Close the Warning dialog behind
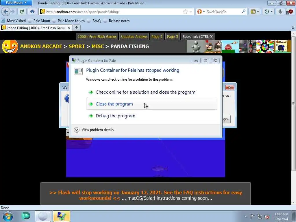The width and height of the screenshot is (296, 222). (230, 87)
